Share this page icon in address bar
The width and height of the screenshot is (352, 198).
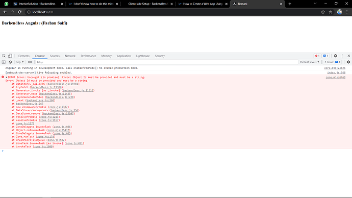pos(323,12)
